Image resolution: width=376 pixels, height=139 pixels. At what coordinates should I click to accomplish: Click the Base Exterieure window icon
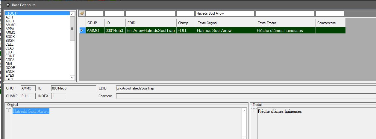click(7, 5)
